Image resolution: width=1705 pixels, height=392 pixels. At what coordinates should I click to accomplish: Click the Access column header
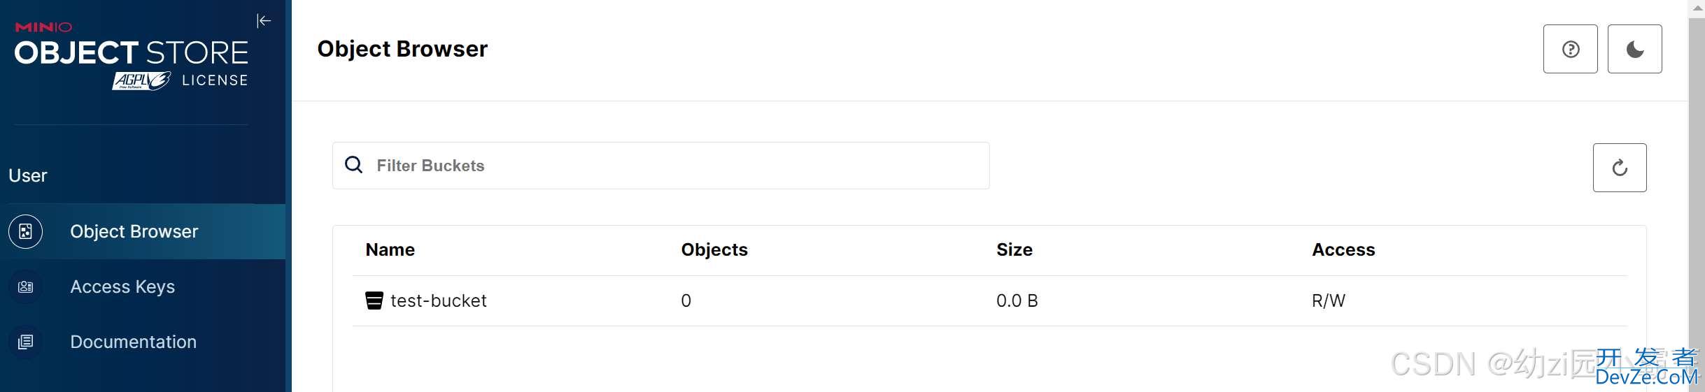pyautogui.click(x=1343, y=249)
